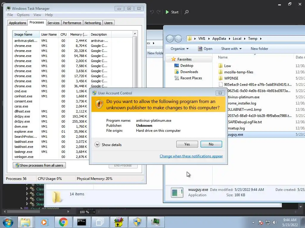The image size is (305, 228).
Task: Expand Strea... tree node in dnSpy
Action: point(27,204)
